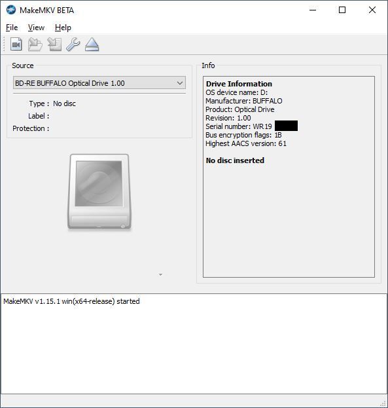
Task: Click the 'MakeMKV v1.15.1' log line
Action: [71, 301]
